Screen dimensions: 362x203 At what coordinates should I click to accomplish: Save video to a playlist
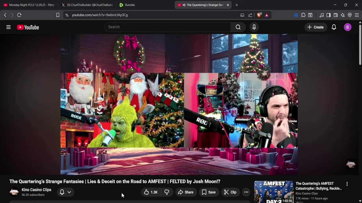(x=209, y=192)
